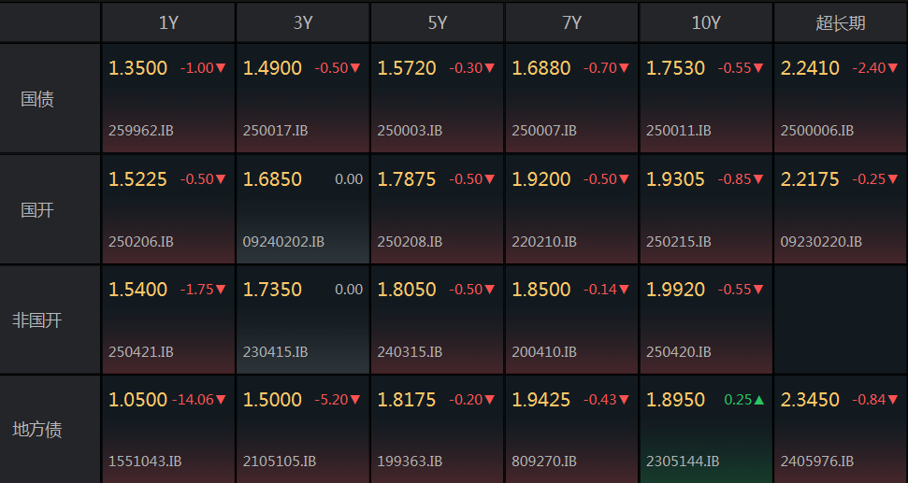Open bond code 09240202.IB

click(283, 241)
